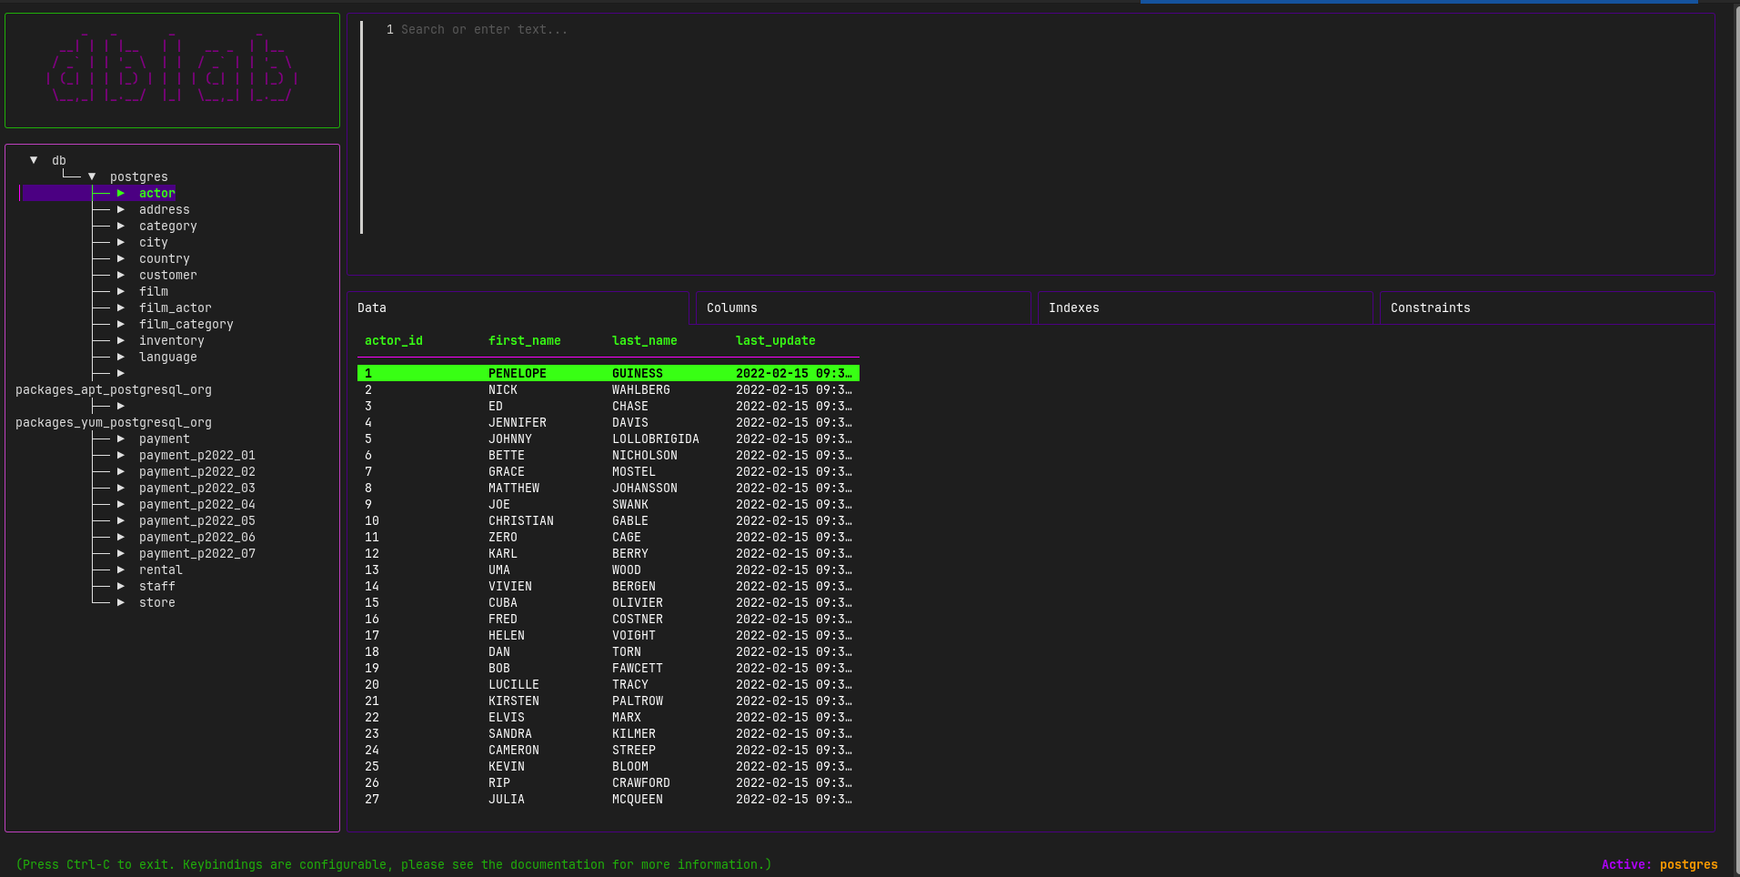
Task: Select payment_p2022_06 table
Action: tap(197, 537)
